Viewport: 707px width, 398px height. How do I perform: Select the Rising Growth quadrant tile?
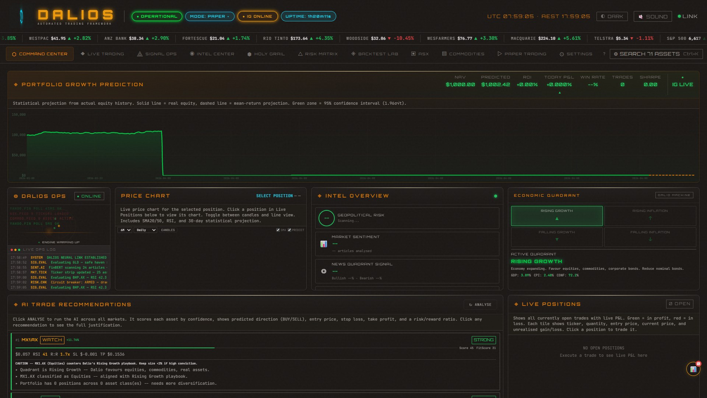pos(556,216)
